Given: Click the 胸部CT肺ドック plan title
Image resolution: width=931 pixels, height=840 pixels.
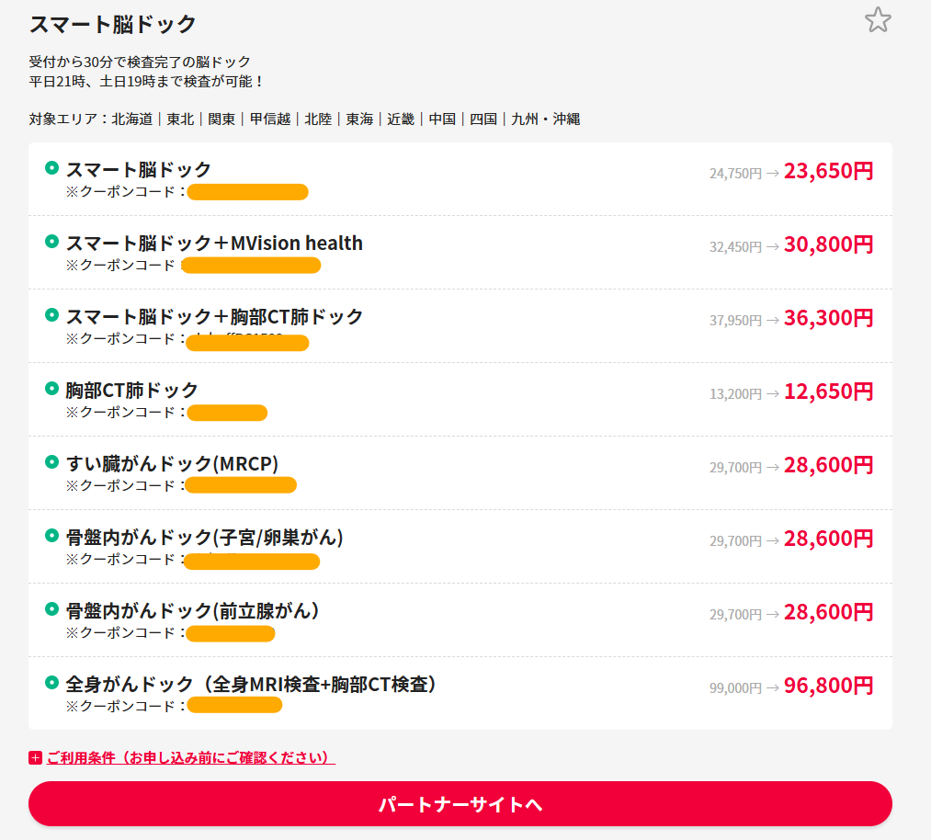Looking at the screenshot, I should pyautogui.click(x=131, y=390).
